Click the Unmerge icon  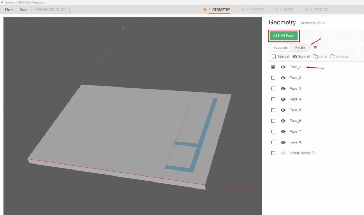(333, 56)
